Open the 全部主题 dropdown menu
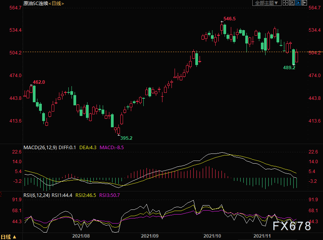Viewport: 323px width, 240px height. click(267, 3)
